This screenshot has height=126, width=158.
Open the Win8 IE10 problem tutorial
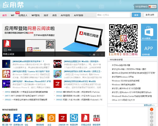click(x=126, y=89)
